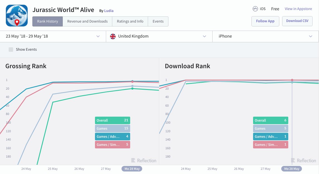Viewport: 319px width, 174px height.
Task: Click the green Overall data point on Grossing chart
Action: 132,89
